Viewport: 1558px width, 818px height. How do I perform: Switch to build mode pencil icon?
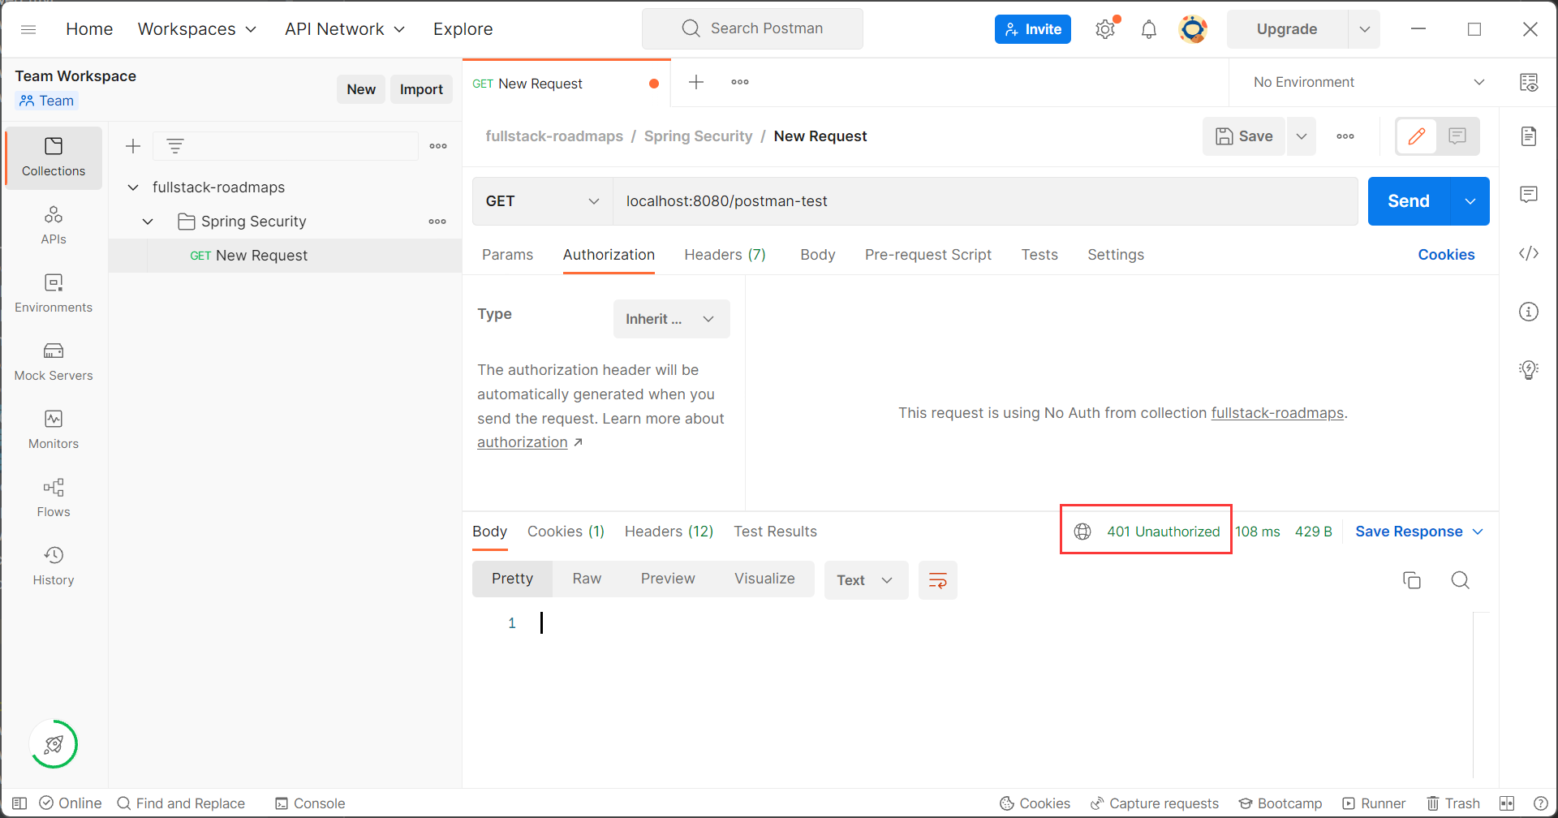[x=1417, y=136]
